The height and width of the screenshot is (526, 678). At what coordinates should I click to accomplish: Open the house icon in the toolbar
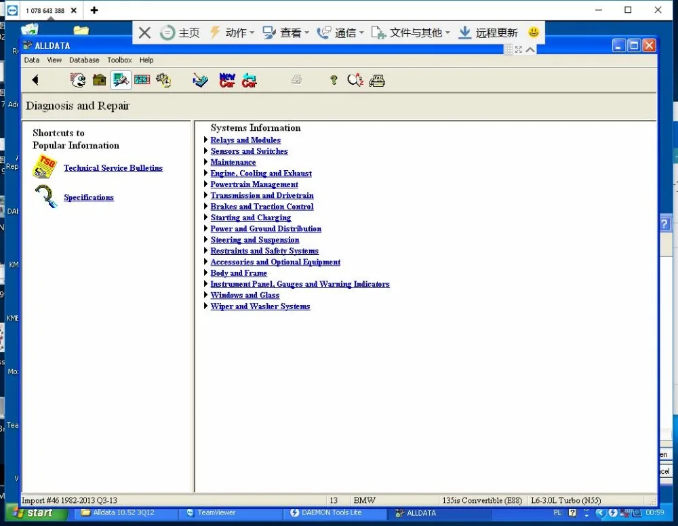click(100, 80)
